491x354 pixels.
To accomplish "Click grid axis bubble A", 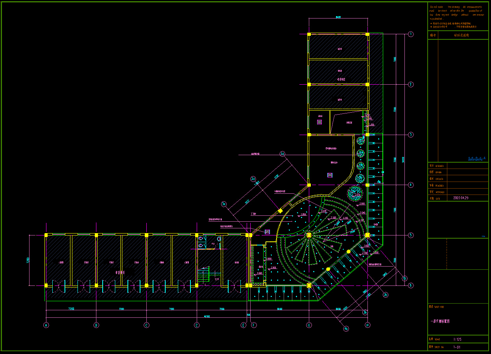I will [x=46, y=325].
